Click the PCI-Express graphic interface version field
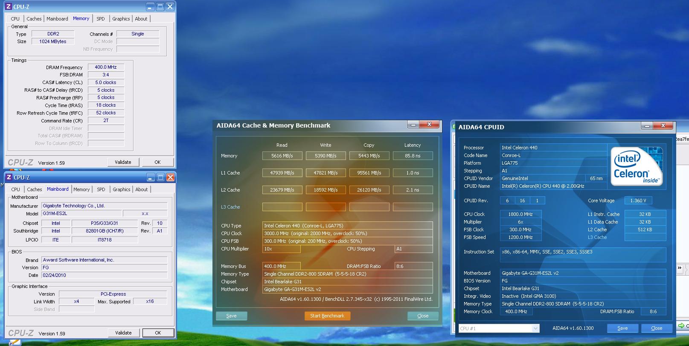This screenshot has height=346, width=689. pyautogui.click(x=113, y=294)
